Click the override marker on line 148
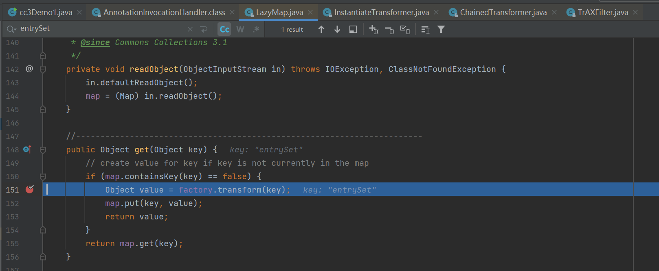Image resolution: width=659 pixels, height=271 pixels. pos(27,150)
